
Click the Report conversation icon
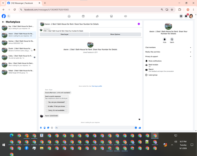click(x=147, y=70)
